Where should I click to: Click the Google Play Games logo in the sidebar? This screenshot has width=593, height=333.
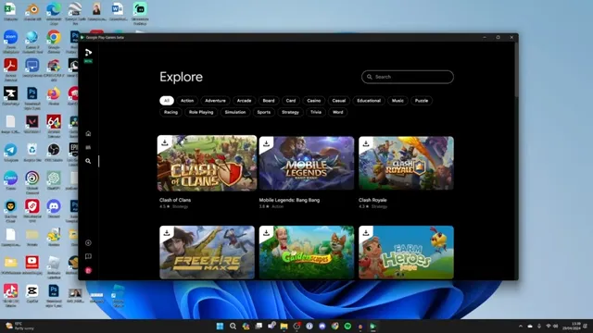pyautogui.click(x=88, y=52)
